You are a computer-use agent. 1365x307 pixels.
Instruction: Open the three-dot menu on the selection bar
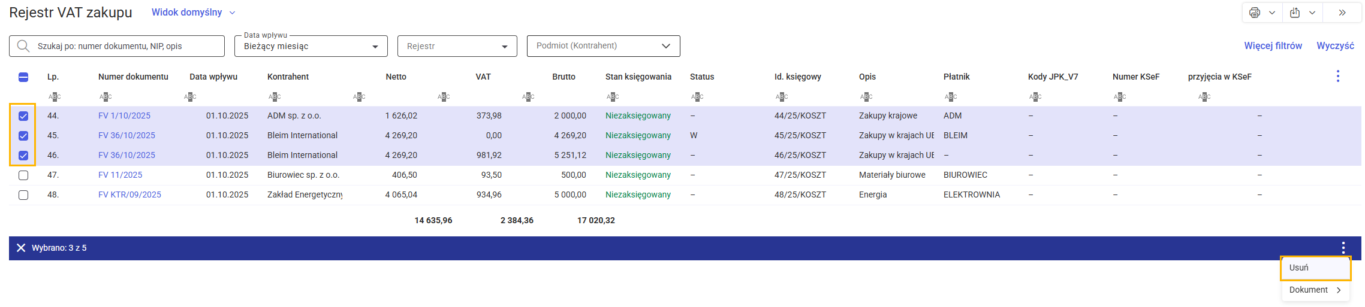1343,248
